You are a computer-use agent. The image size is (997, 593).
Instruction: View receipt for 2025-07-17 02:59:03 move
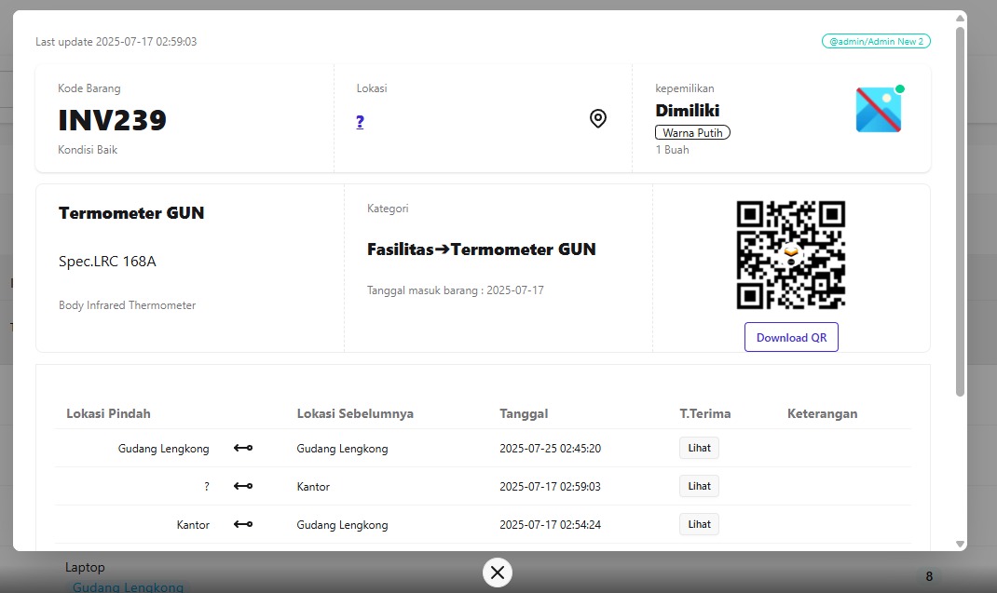tap(699, 486)
